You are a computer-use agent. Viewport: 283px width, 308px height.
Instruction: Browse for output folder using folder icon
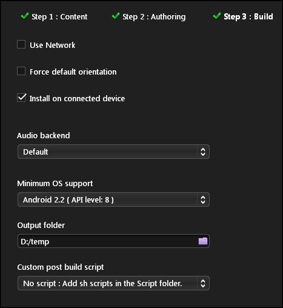(x=203, y=241)
